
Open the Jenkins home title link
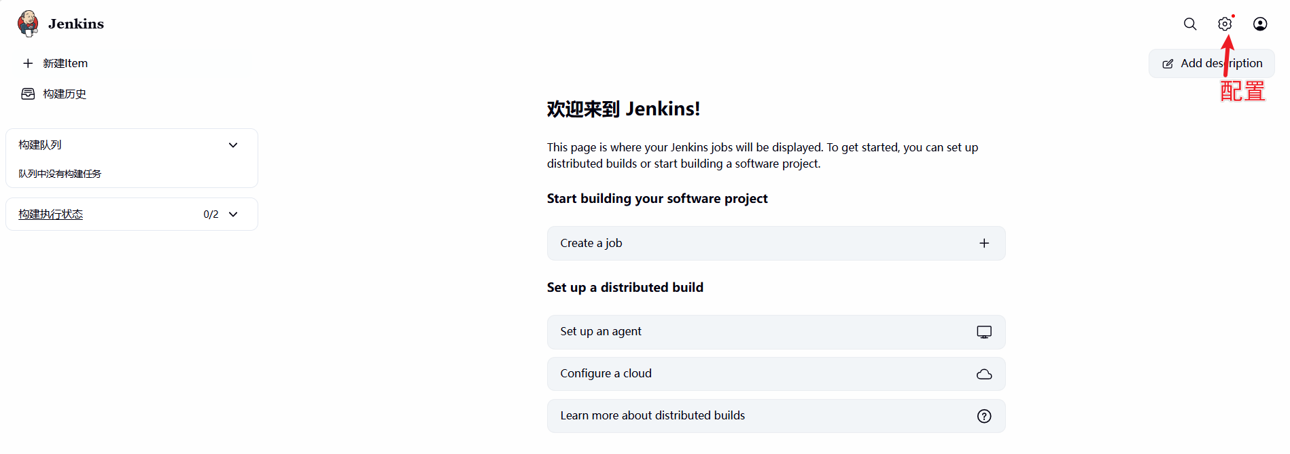click(76, 24)
